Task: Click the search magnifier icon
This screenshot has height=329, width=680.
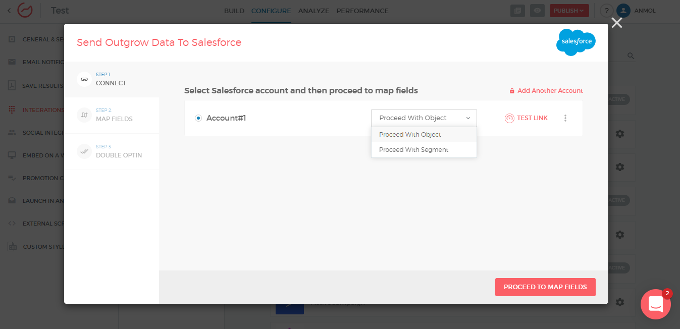Action: click(631, 56)
